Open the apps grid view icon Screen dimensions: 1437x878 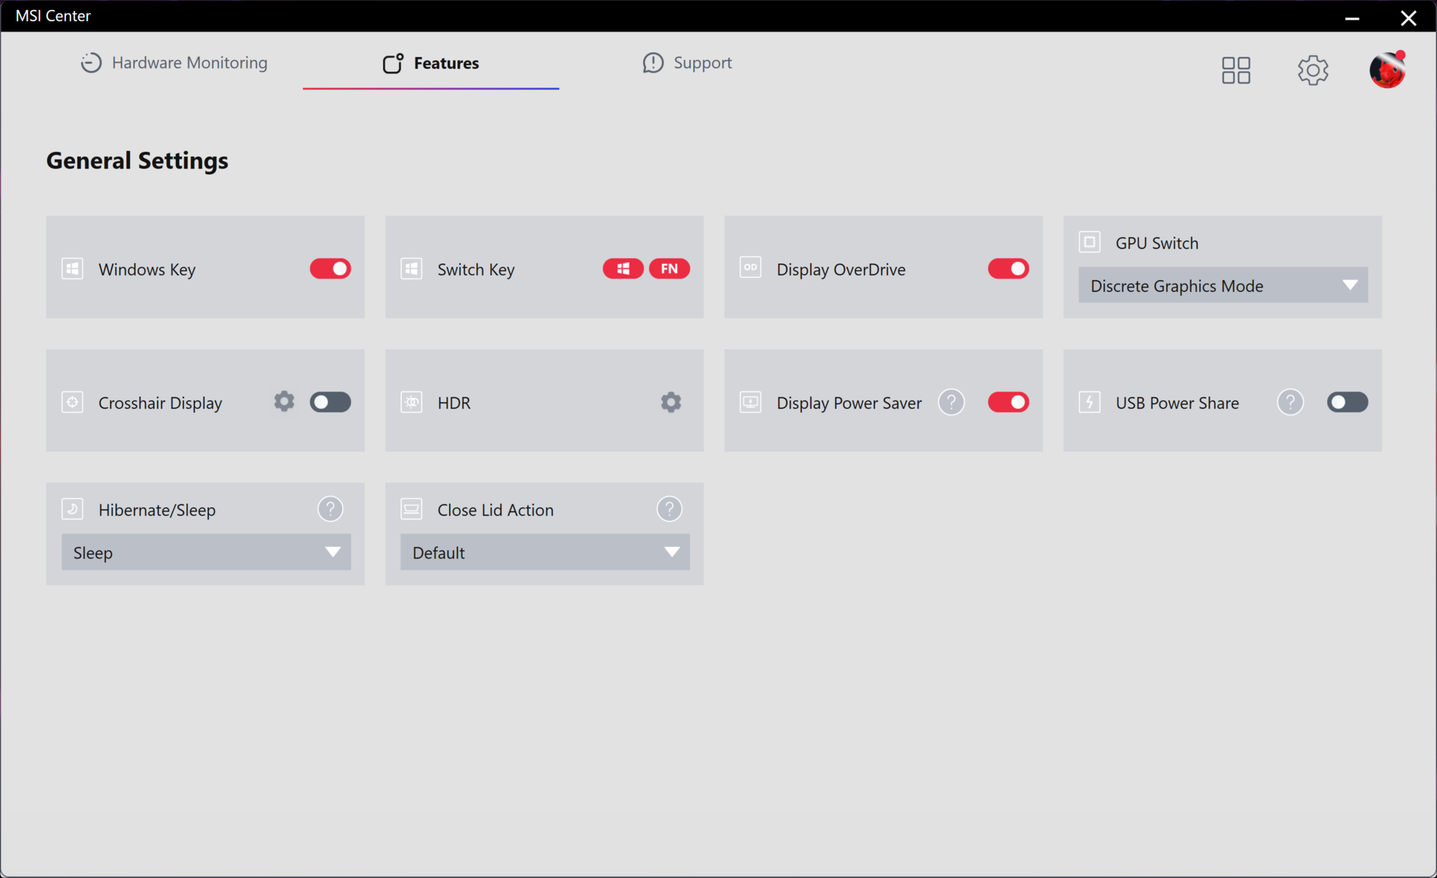(x=1236, y=70)
